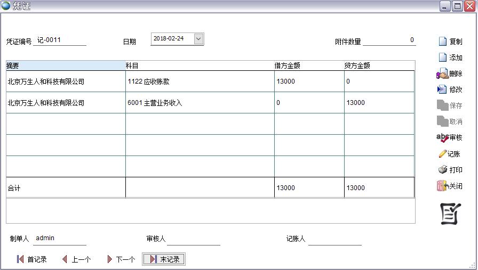Screen dimensions: 478x270
Task: Click the attachment count (附件数量) field
Action: point(389,40)
